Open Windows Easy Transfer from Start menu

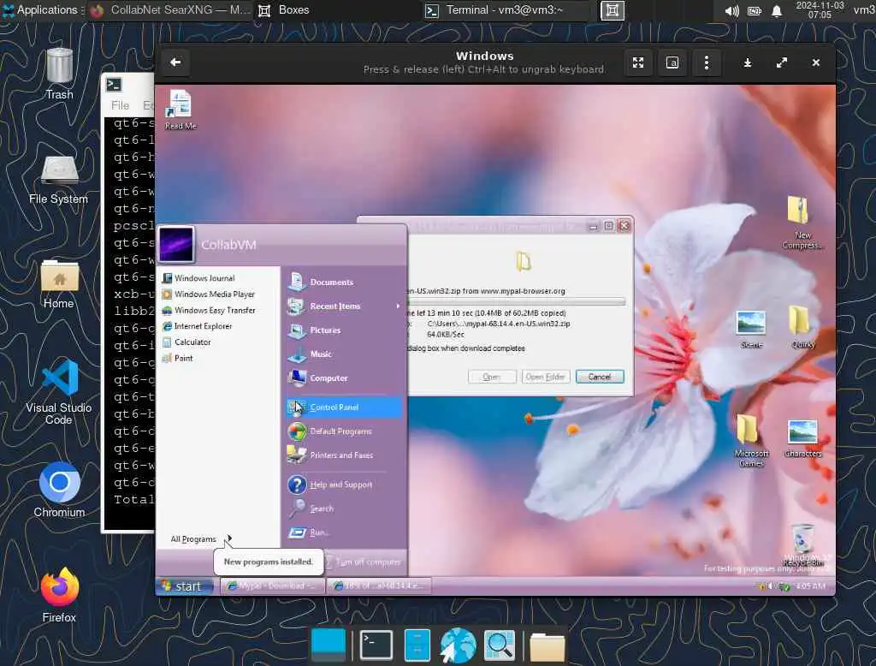pos(209,311)
